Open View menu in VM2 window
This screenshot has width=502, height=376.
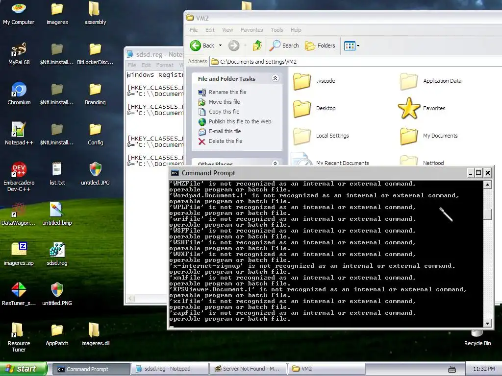pos(227,30)
